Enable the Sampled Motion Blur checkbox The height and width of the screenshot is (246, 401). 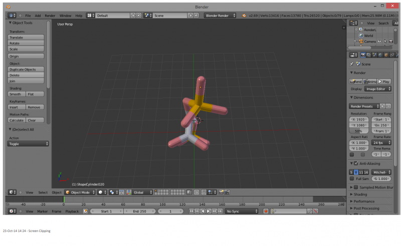tap(356, 187)
